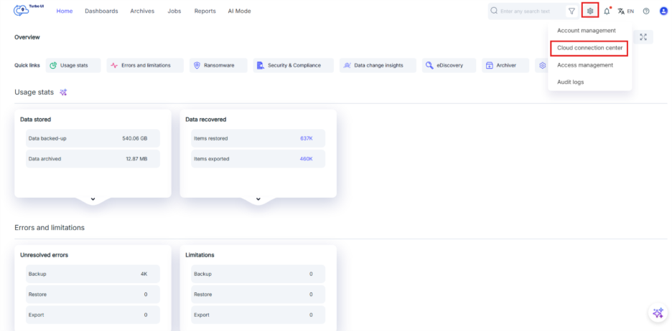Switch to the Dashboards tab
This screenshot has width=672, height=331.
tap(101, 11)
